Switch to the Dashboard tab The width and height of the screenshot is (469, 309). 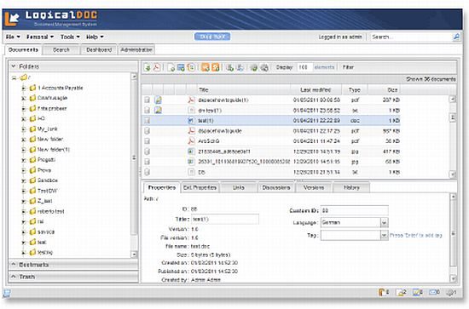tap(99, 50)
